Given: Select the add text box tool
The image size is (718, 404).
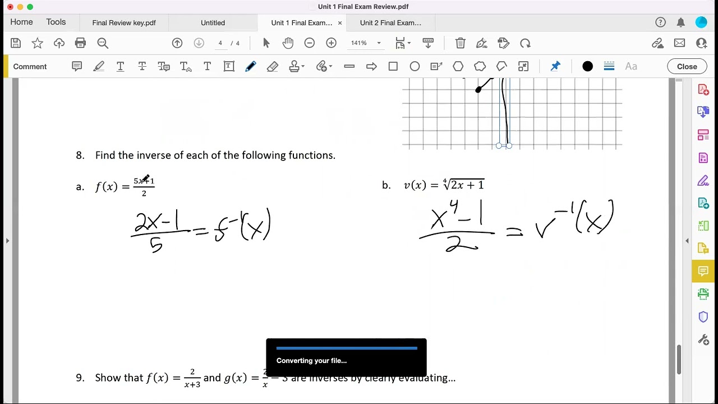Looking at the screenshot, I should [x=229, y=66].
